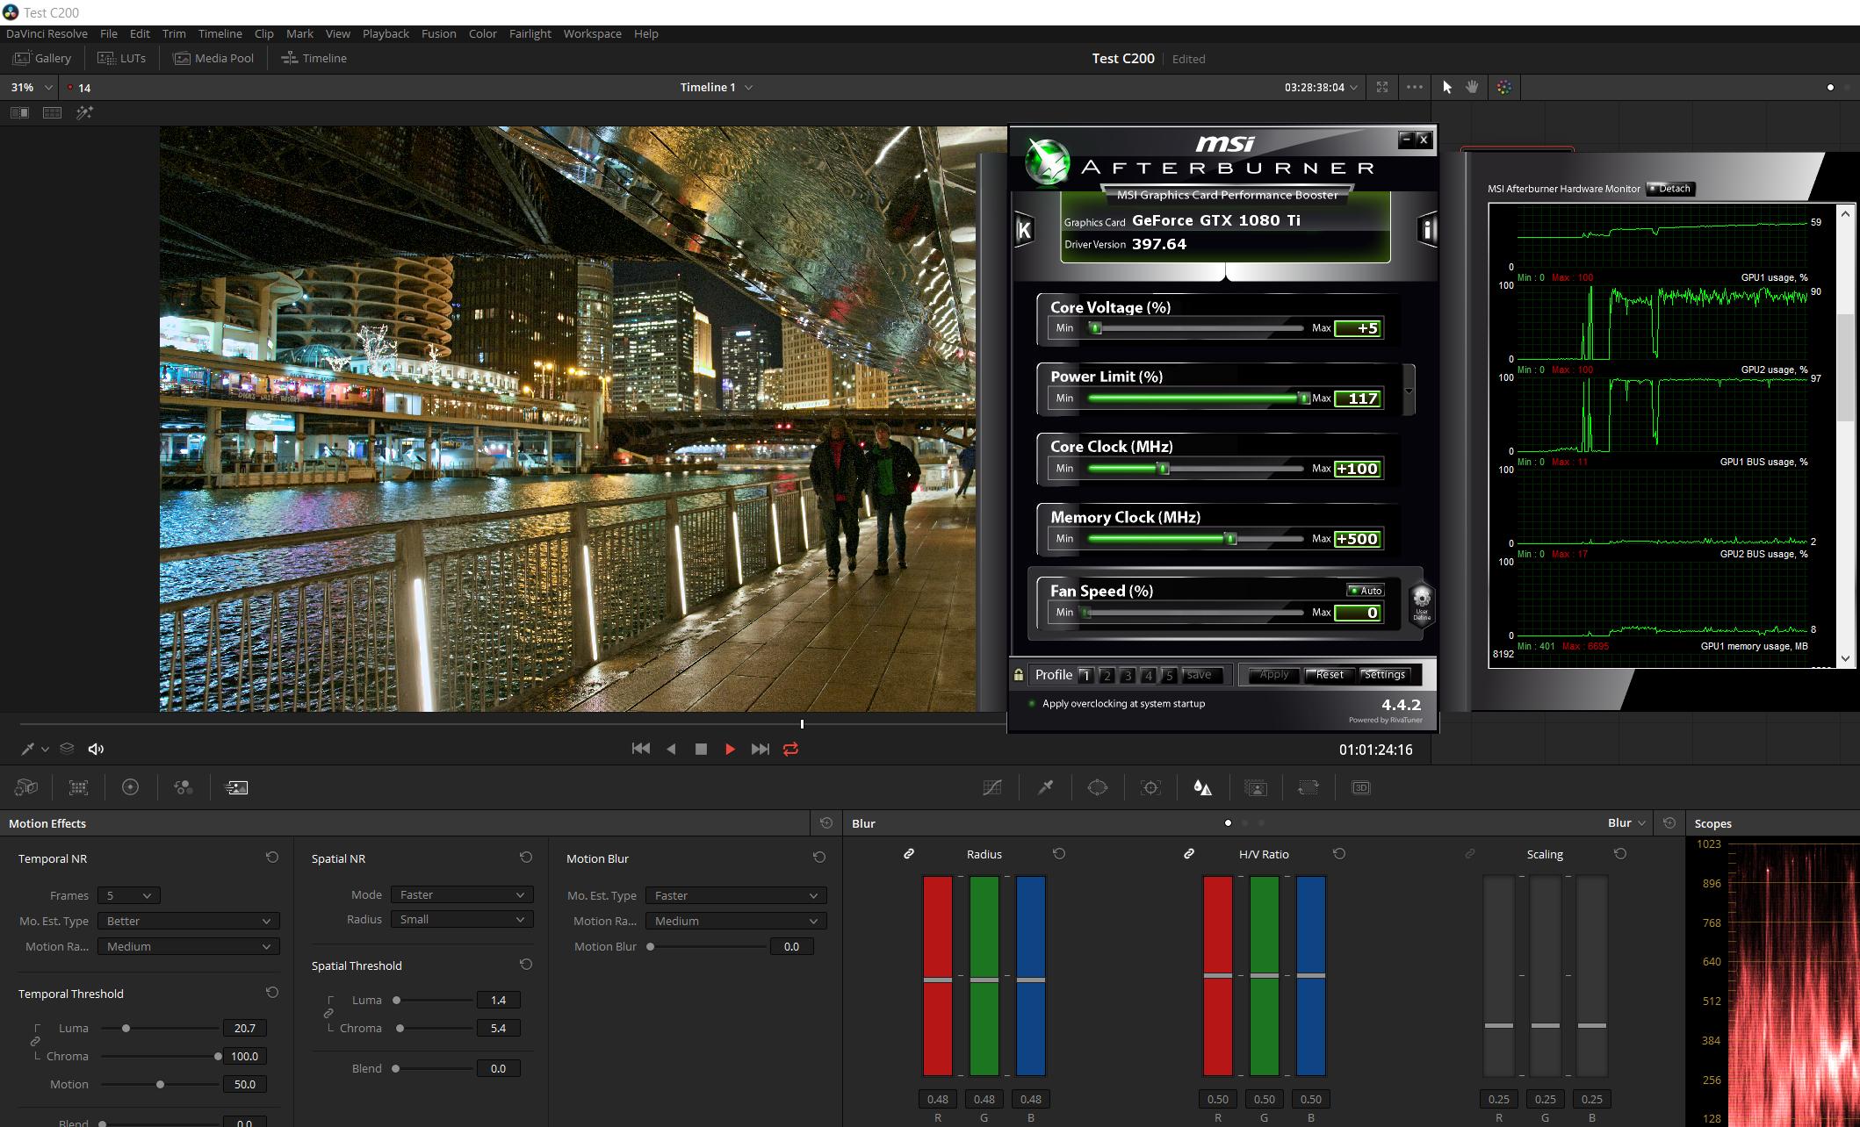Viewport: 1860px width, 1127px height.
Task: Open the Spatial NR Mode dropdown
Action: 462,894
